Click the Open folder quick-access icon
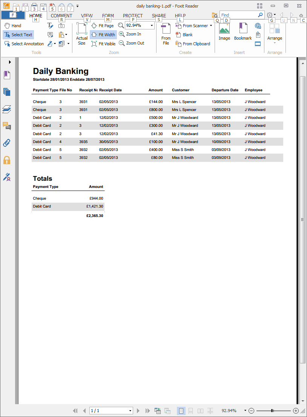Viewport: 307px width, 417px height. pyautogui.click(x=16, y=5)
